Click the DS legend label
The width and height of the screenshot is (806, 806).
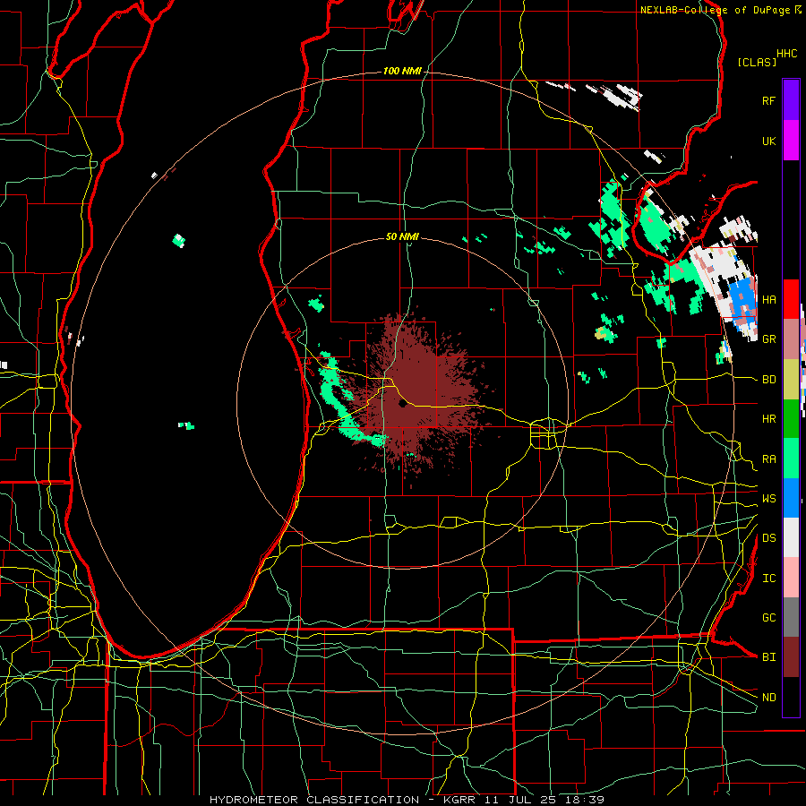click(x=768, y=538)
